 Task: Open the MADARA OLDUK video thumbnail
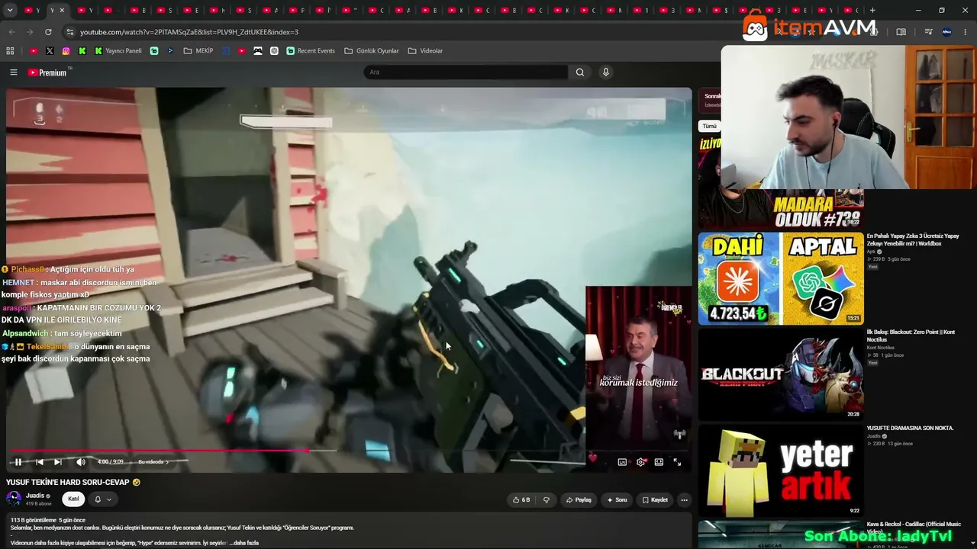click(x=781, y=207)
